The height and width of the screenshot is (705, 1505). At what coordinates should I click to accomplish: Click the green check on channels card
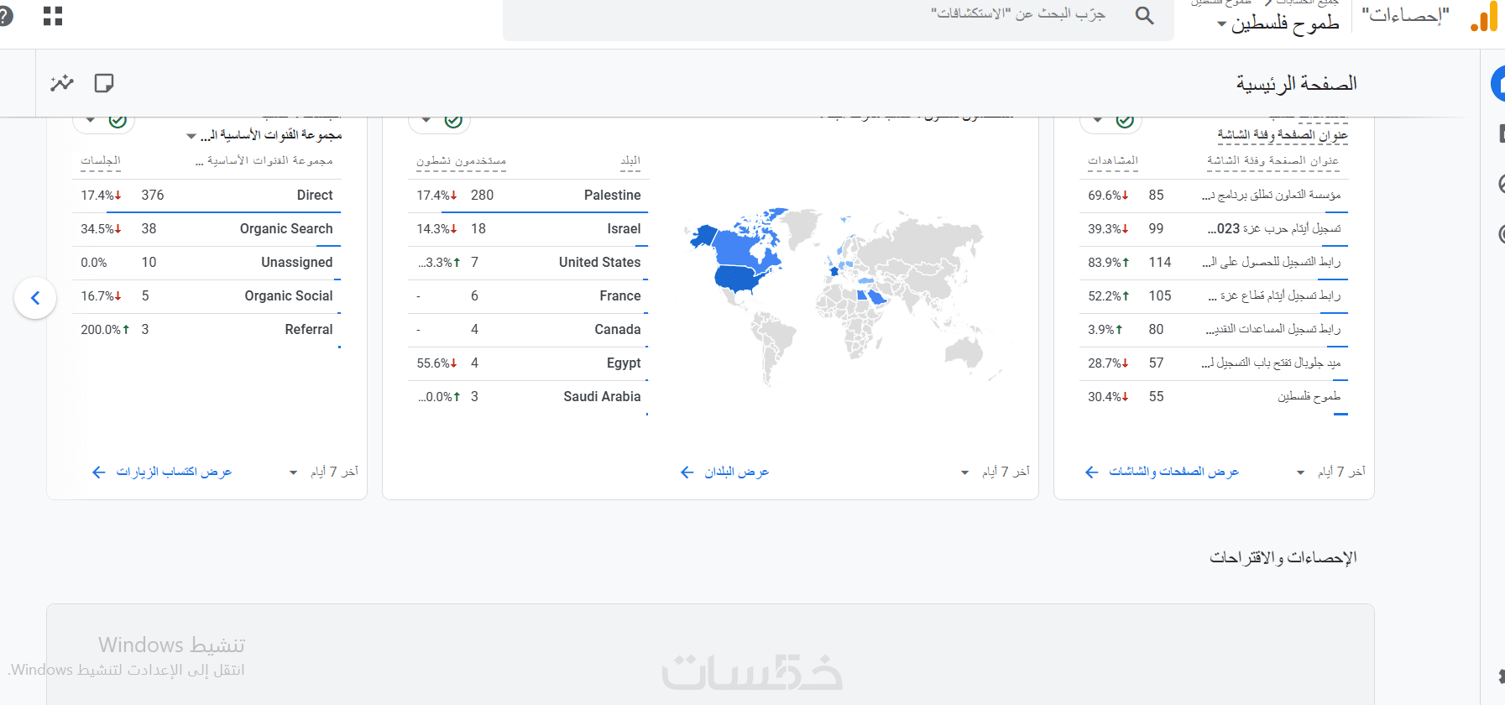click(x=118, y=122)
